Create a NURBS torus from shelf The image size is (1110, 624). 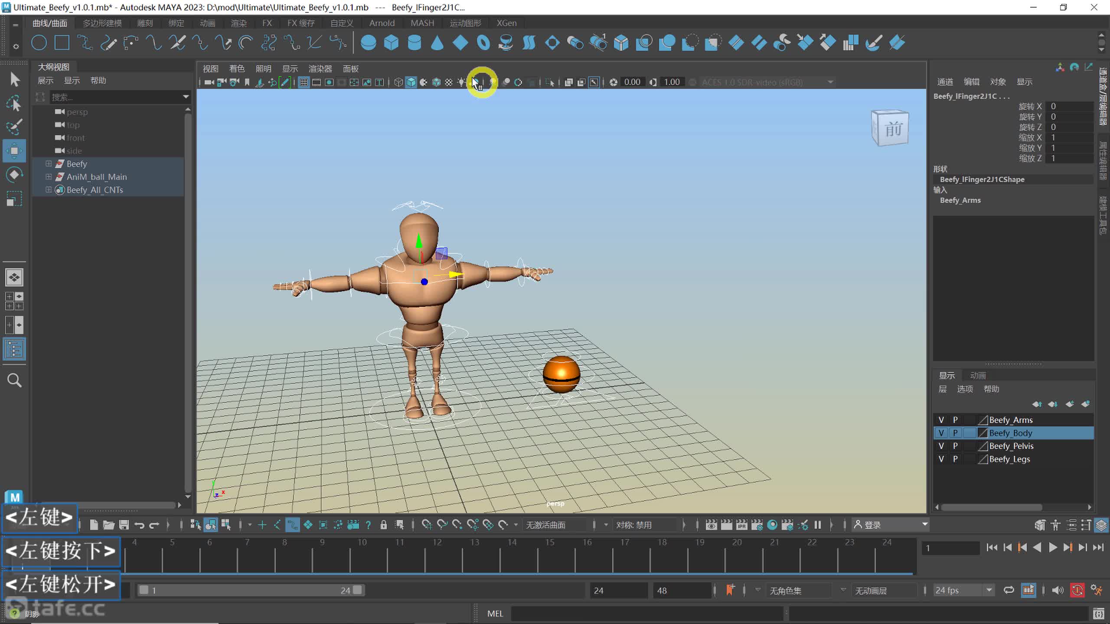point(483,43)
